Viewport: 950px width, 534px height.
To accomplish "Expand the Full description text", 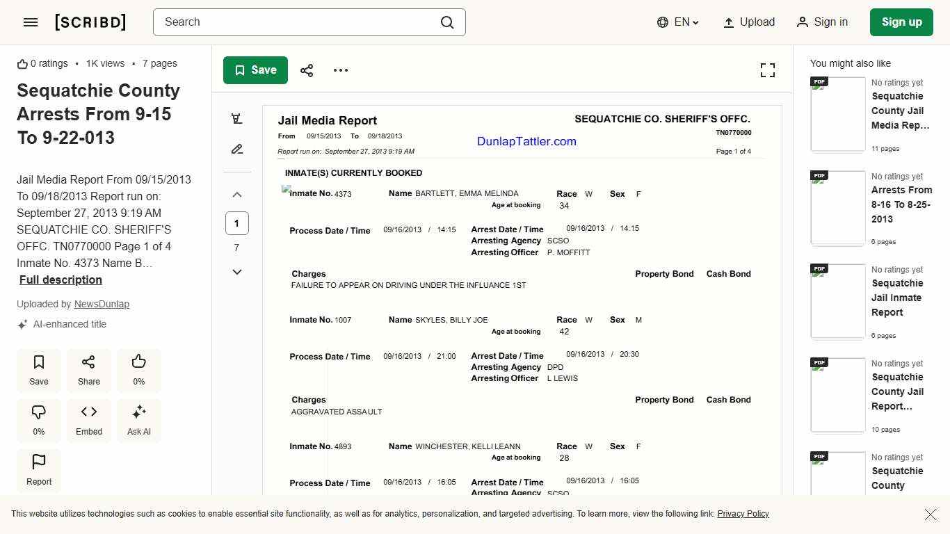I will point(61,280).
